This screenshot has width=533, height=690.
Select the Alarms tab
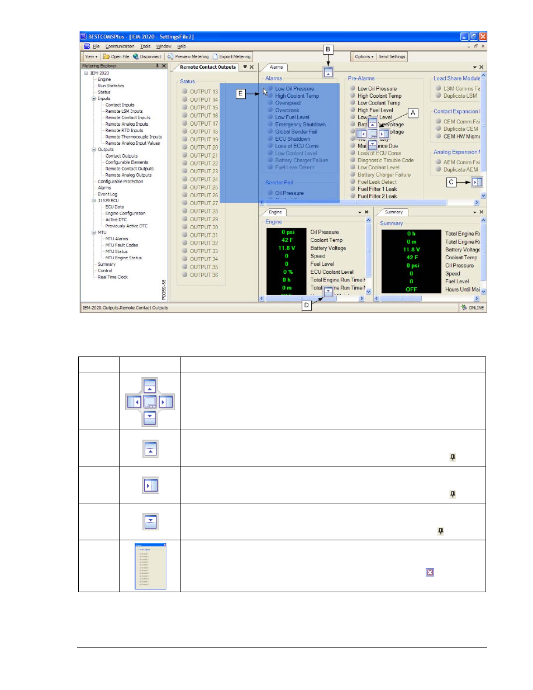tap(277, 67)
